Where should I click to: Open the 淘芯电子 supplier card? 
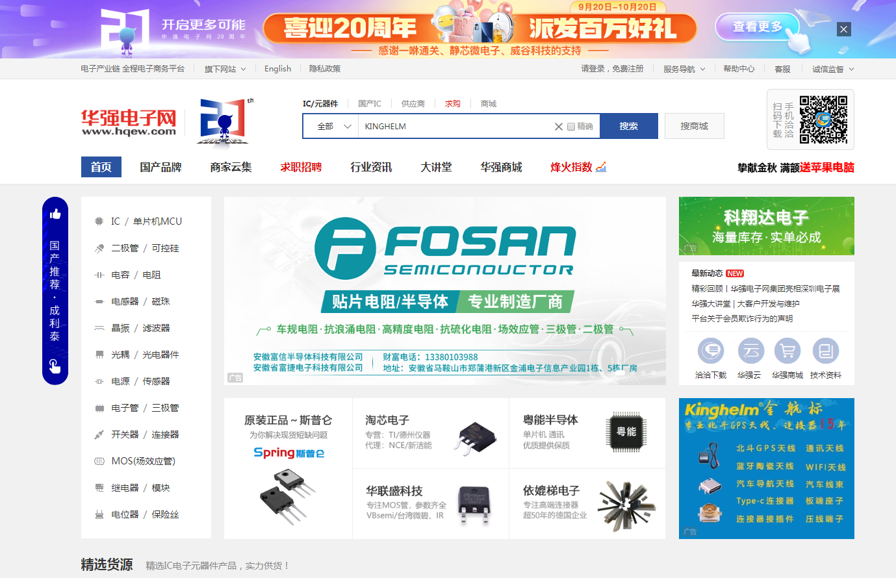[431, 433]
